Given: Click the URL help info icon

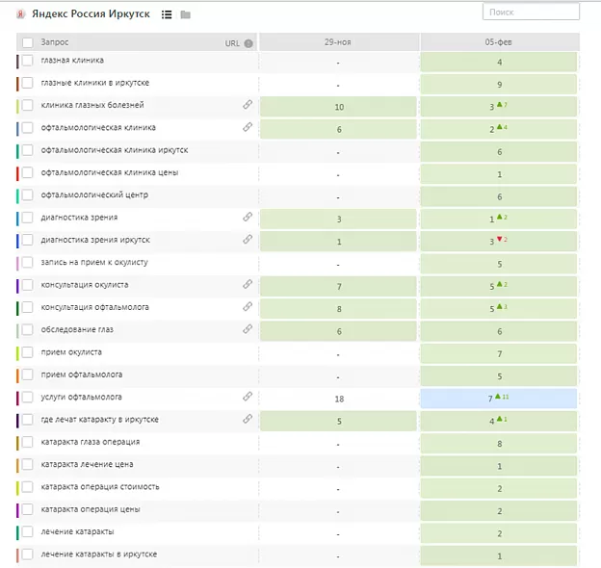Looking at the screenshot, I should (x=248, y=43).
